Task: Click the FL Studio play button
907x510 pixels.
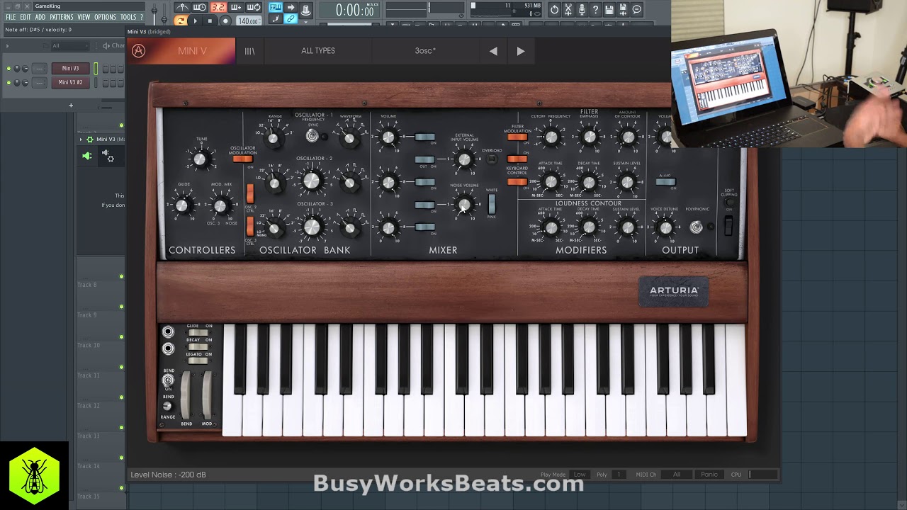Action: pyautogui.click(x=196, y=21)
